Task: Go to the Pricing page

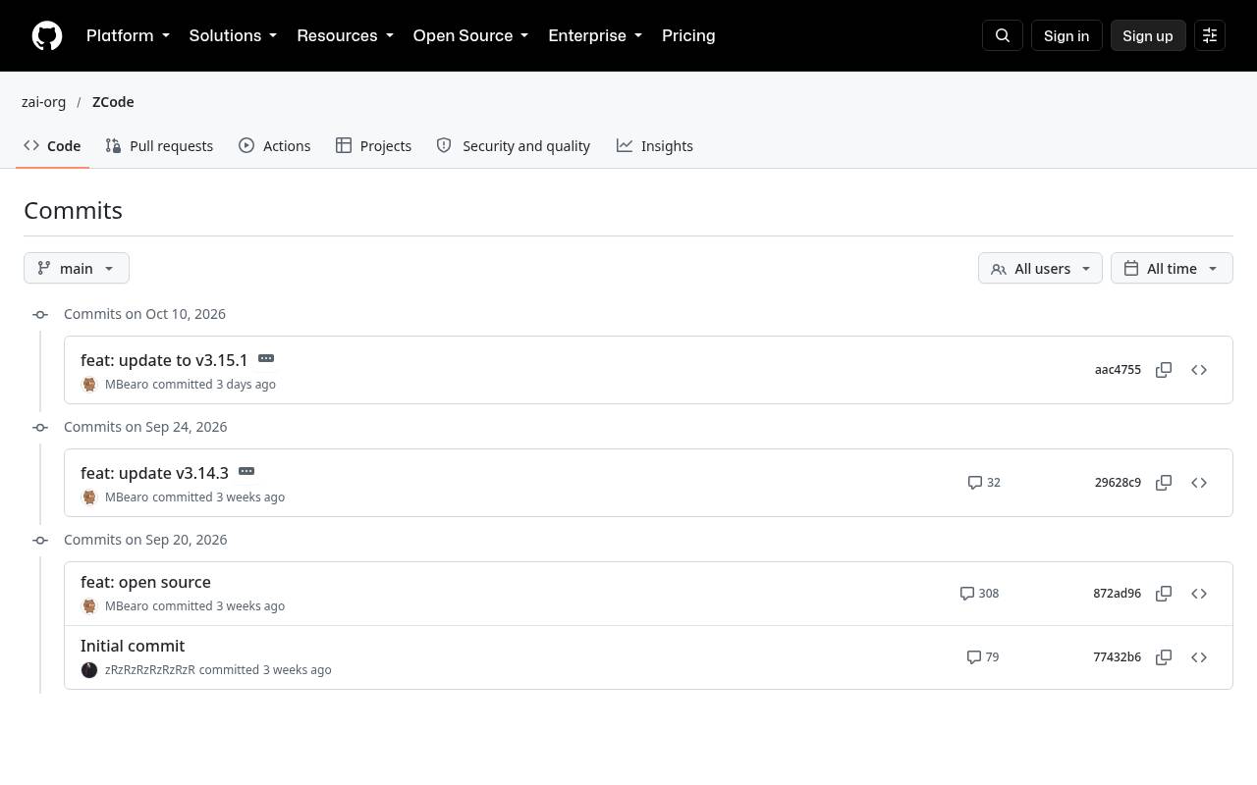Action: [688, 35]
